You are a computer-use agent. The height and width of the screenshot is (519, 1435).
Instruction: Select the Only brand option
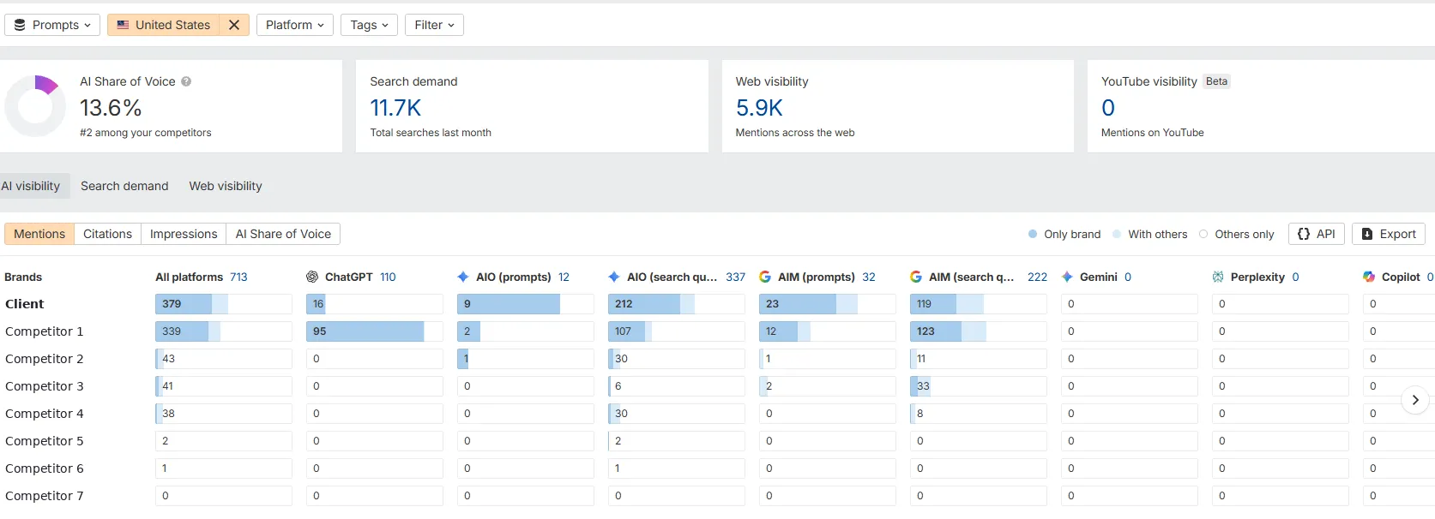coord(1064,234)
